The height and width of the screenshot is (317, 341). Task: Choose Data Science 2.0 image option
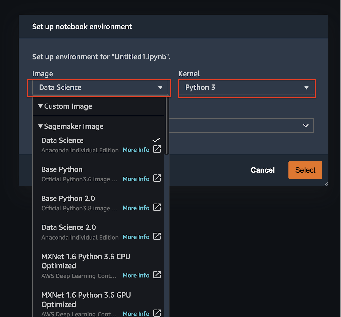pos(69,227)
